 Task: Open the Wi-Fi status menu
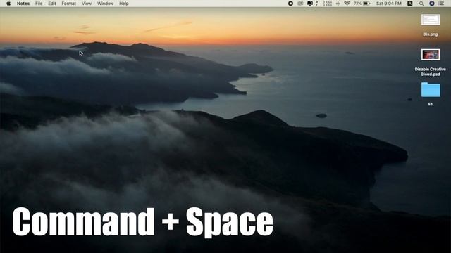pyautogui.click(x=347, y=4)
